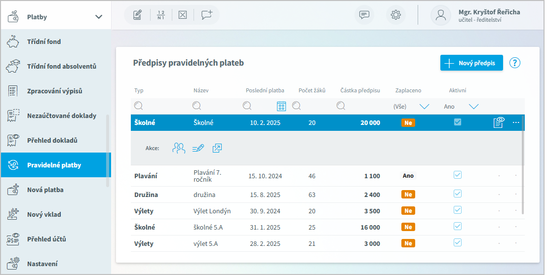Expand the Aktivní filter dropdown
The width and height of the screenshot is (547, 275).
pos(473,106)
